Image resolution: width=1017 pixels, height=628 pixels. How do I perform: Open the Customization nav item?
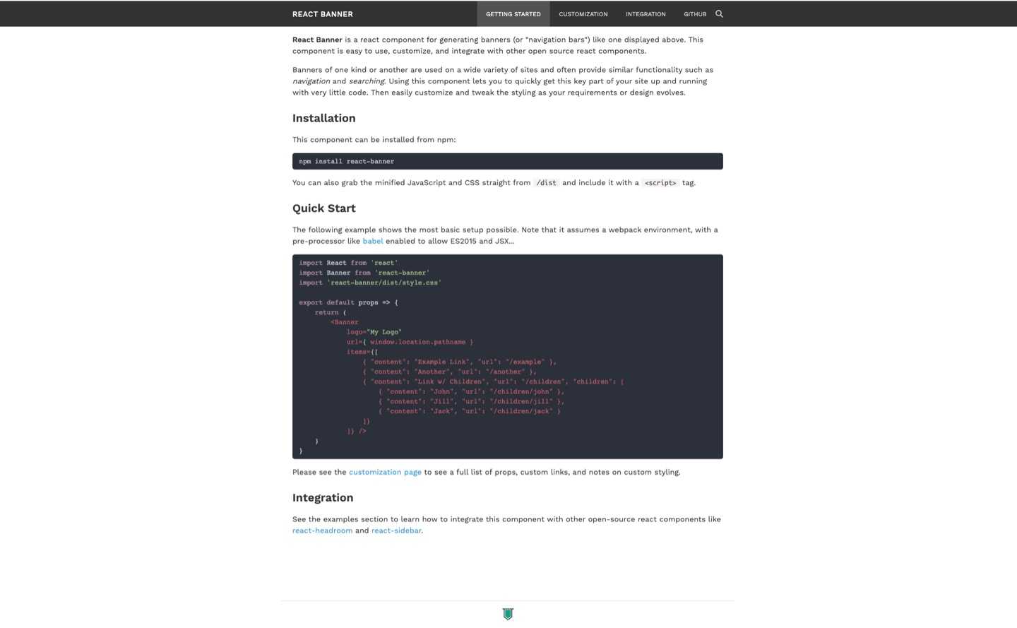coord(583,14)
